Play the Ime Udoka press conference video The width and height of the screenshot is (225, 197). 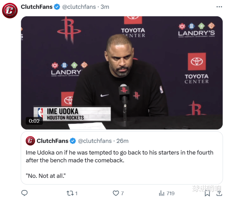point(122,73)
